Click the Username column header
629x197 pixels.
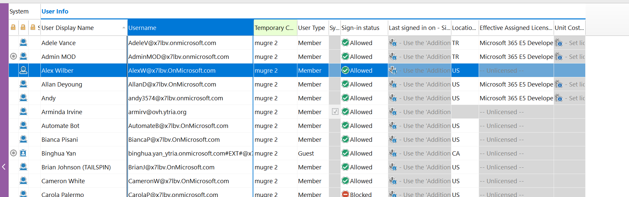coord(190,28)
